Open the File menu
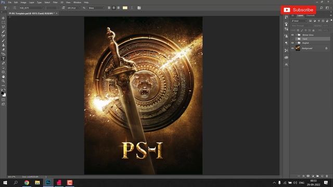 9,2
